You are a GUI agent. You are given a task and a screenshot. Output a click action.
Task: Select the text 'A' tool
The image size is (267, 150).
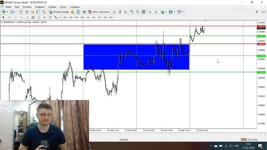tap(44, 17)
